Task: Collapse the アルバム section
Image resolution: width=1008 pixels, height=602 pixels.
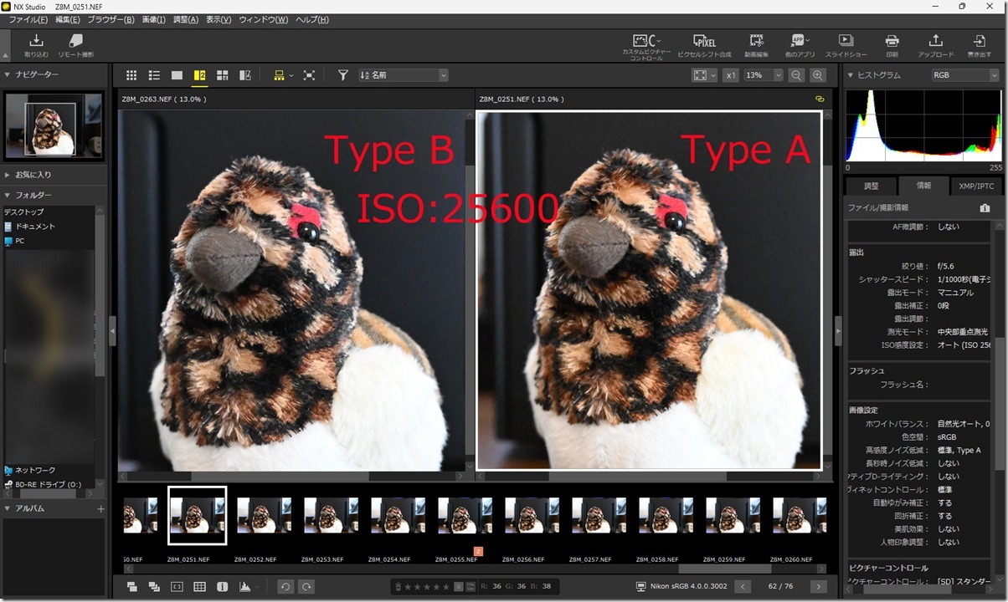Action: coord(8,508)
